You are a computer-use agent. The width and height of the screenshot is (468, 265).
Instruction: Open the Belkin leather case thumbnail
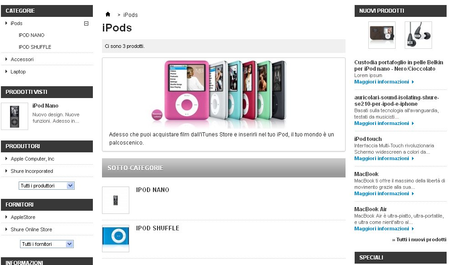382,35
